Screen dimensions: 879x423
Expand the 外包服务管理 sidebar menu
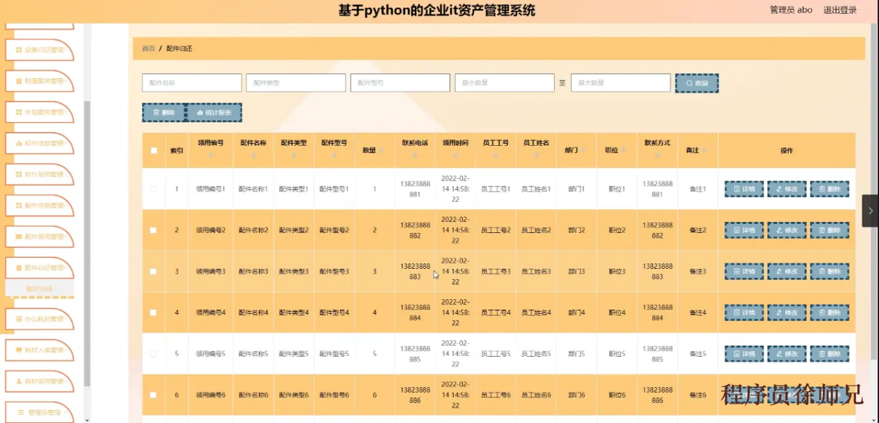pos(39,112)
